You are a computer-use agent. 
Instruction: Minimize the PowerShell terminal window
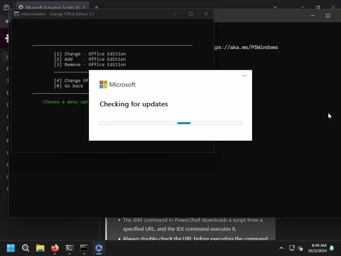[x=312, y=16]
